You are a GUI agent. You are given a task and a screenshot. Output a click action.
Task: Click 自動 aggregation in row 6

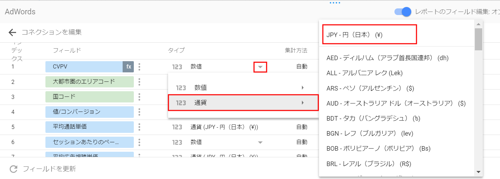tap(302, 142)
